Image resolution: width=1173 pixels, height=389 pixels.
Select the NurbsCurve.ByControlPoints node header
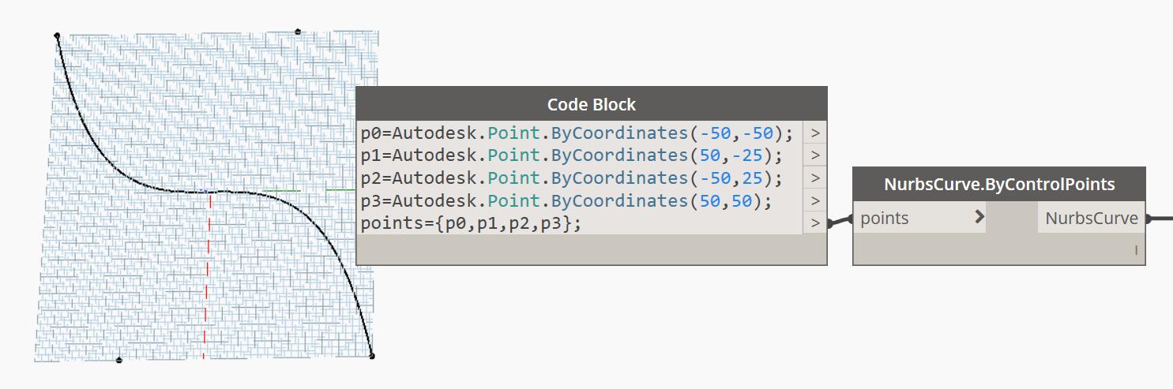[x=998, y=184]
